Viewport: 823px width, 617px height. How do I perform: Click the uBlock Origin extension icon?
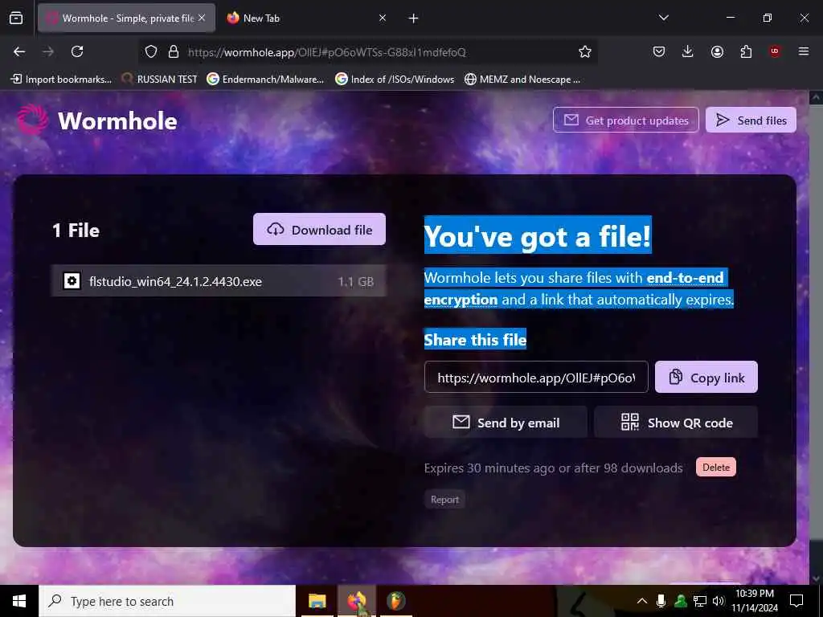[775, 51]
